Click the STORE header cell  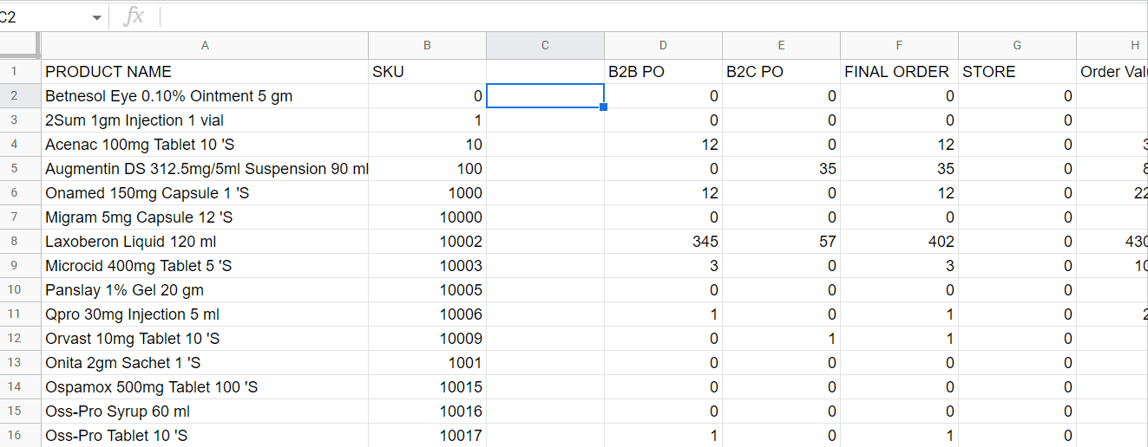[1017, 72]
